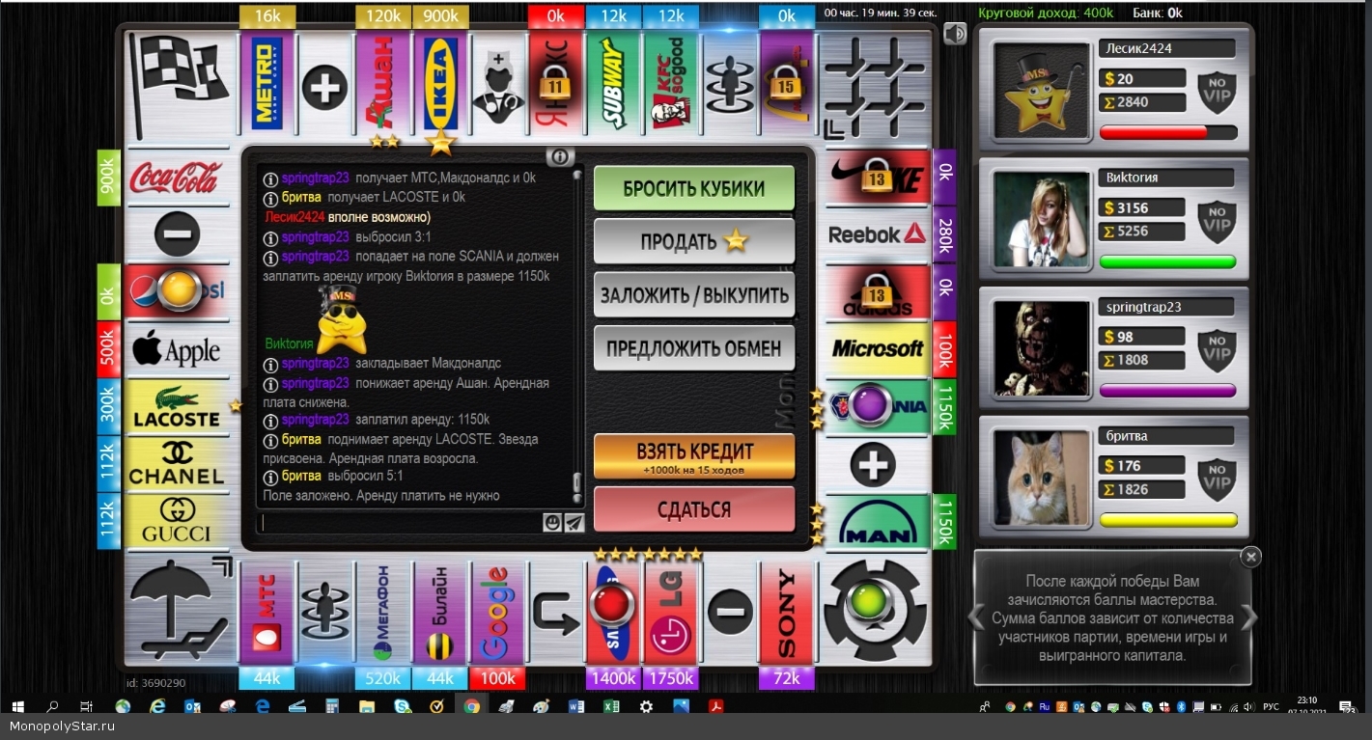Screen dimensions: 1372x740
Task: Close the tips panel with X
Action: [1250, 557]
